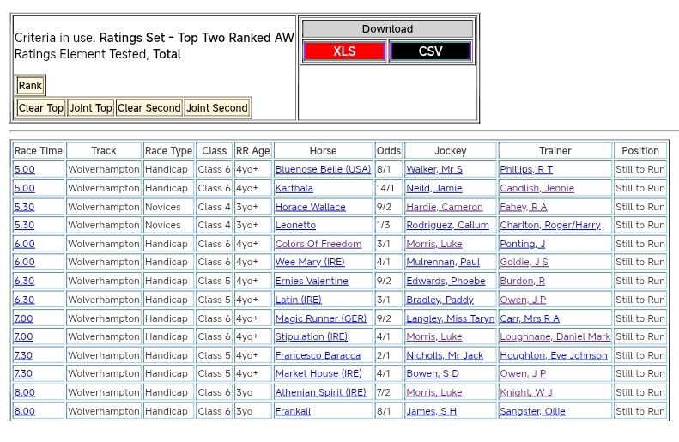Viewport: 679px width, 442px height.
Task: View trainer Loughnane, Daniel Mark page
Action: tap(555, 337)
